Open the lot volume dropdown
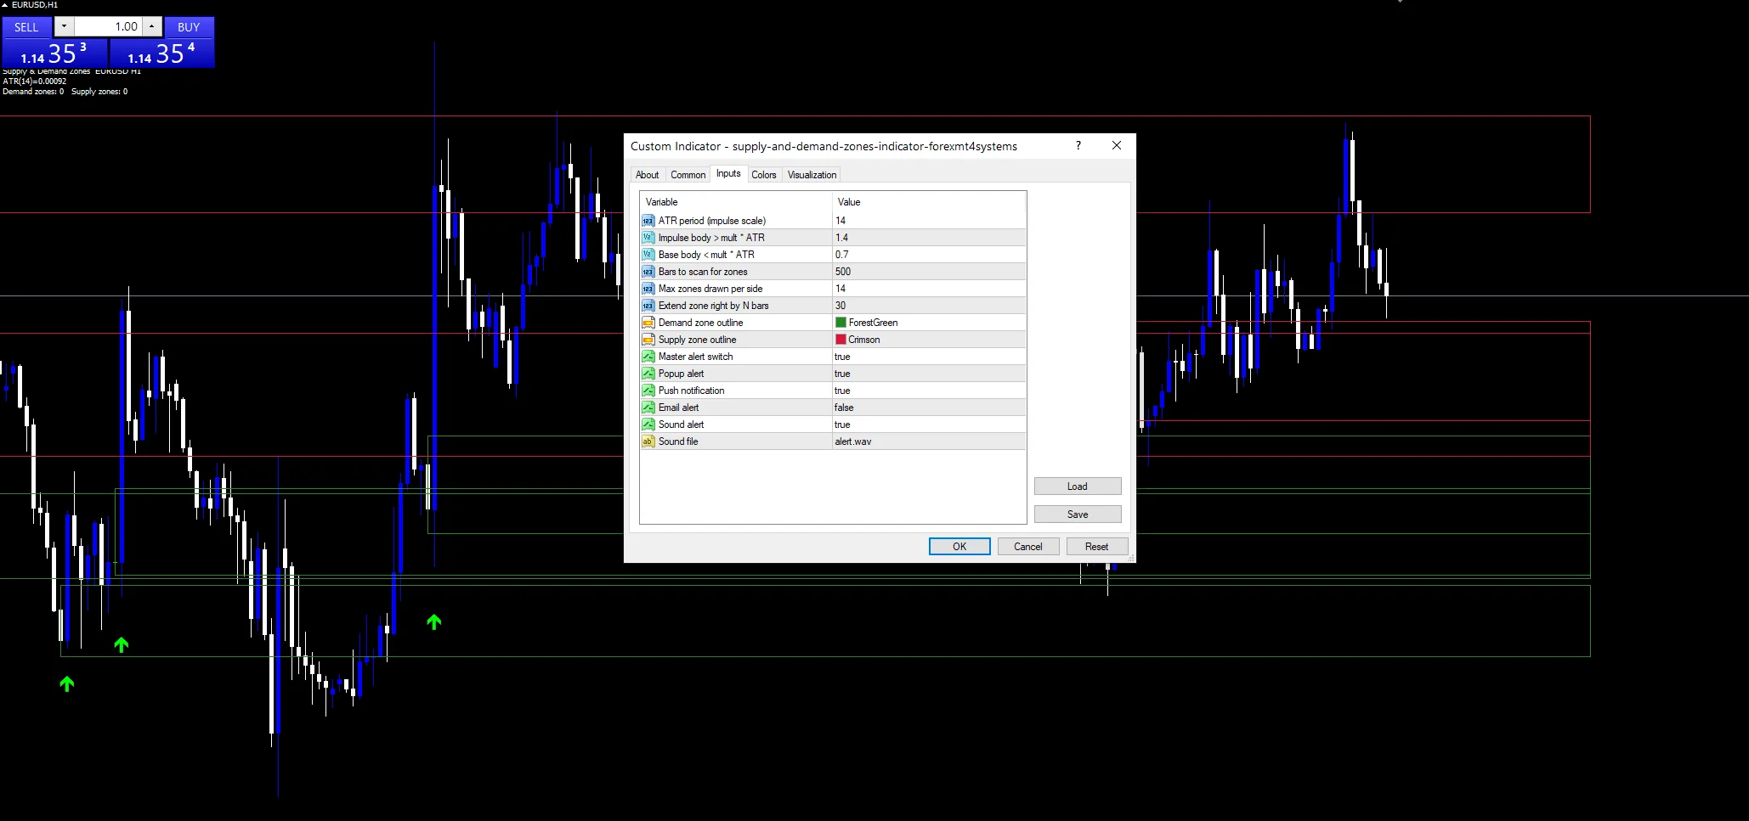Screen dimensions: 1749x821 tap(64, 26)
